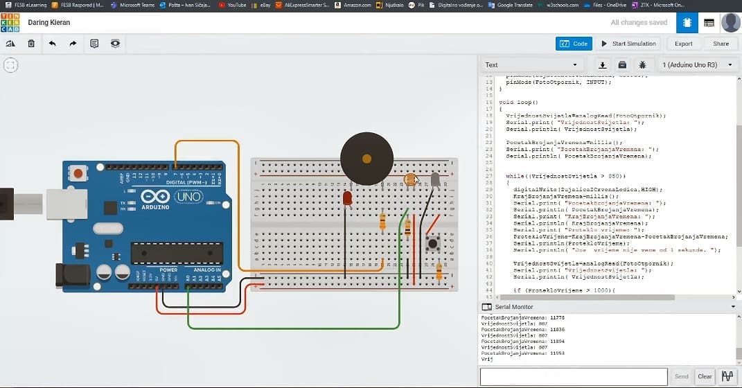Screen dimensions: 742x388
Task: Click the serial monitor input field
Action: pos(573,376)
